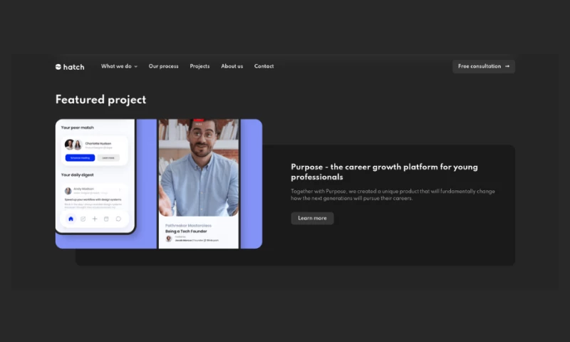Click the Purpose career growth platform heading
Image resolution: width=570 pixels, height=342 pixels.
click(x=384, y=171)
